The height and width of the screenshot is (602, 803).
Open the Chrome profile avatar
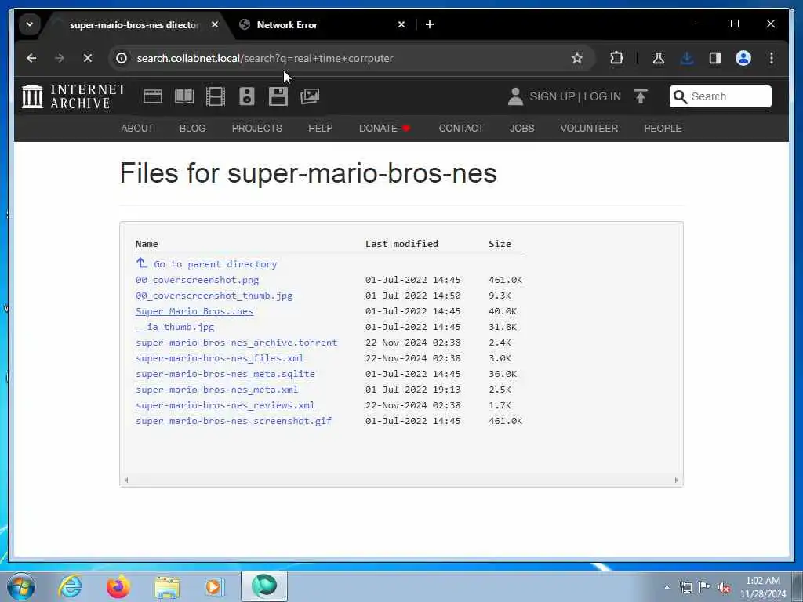743,58
